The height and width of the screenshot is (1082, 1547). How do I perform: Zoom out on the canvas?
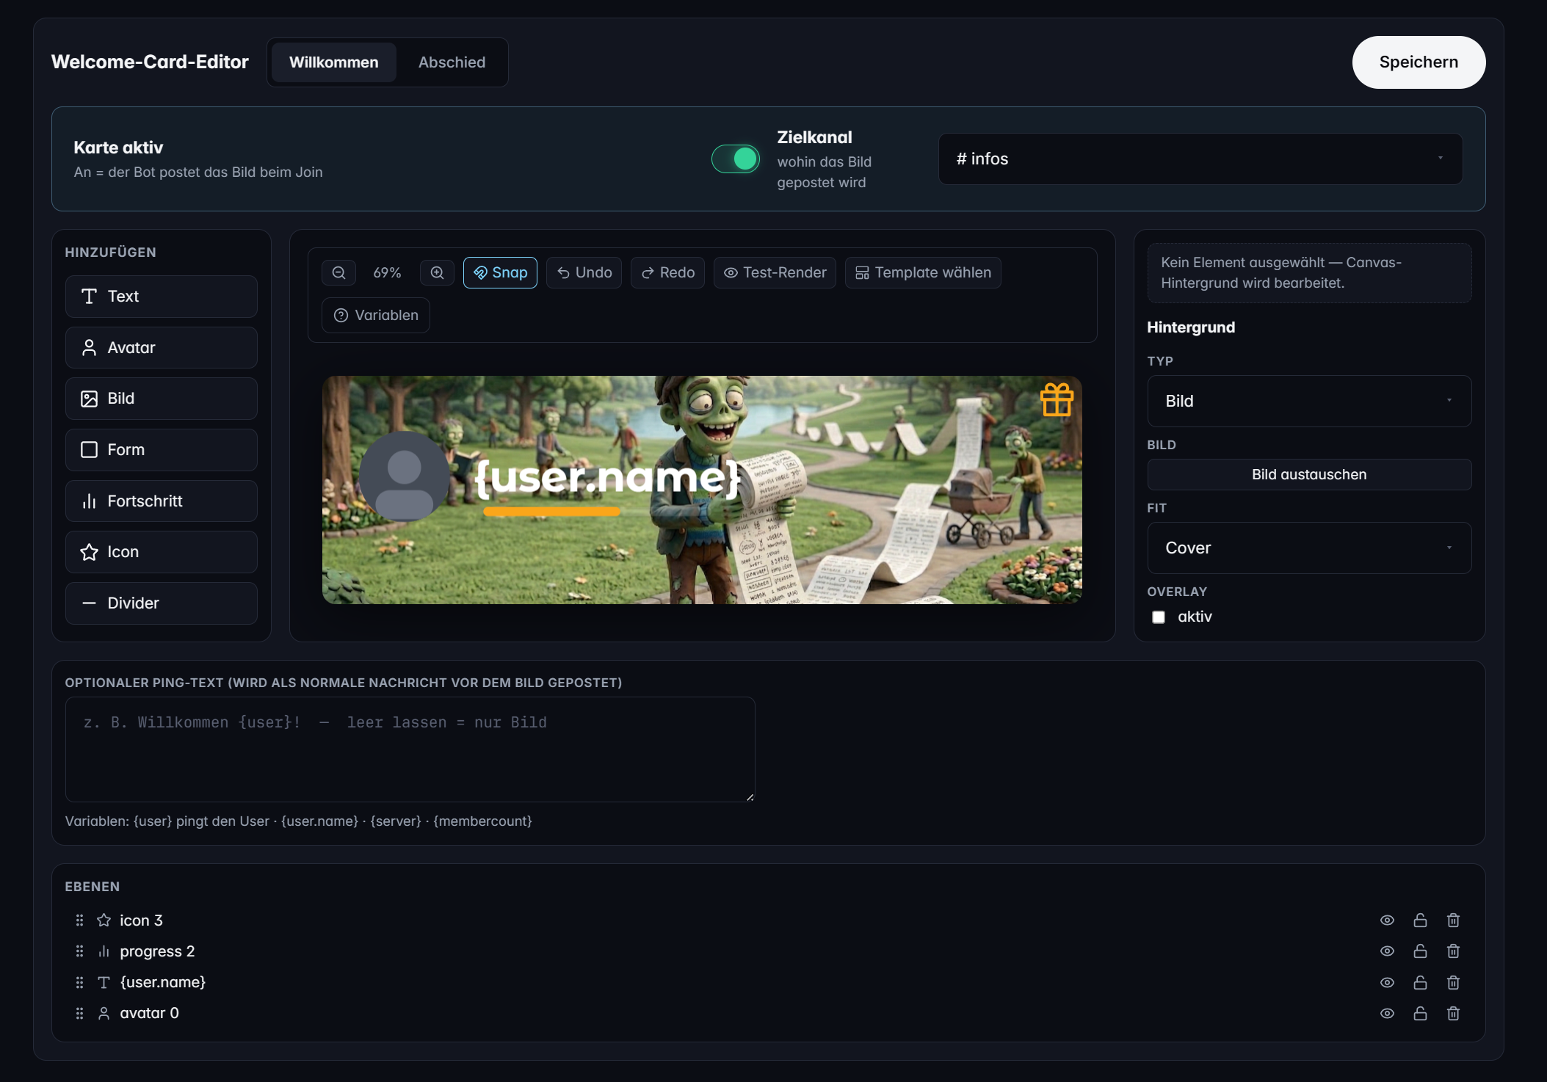(338, 272)
